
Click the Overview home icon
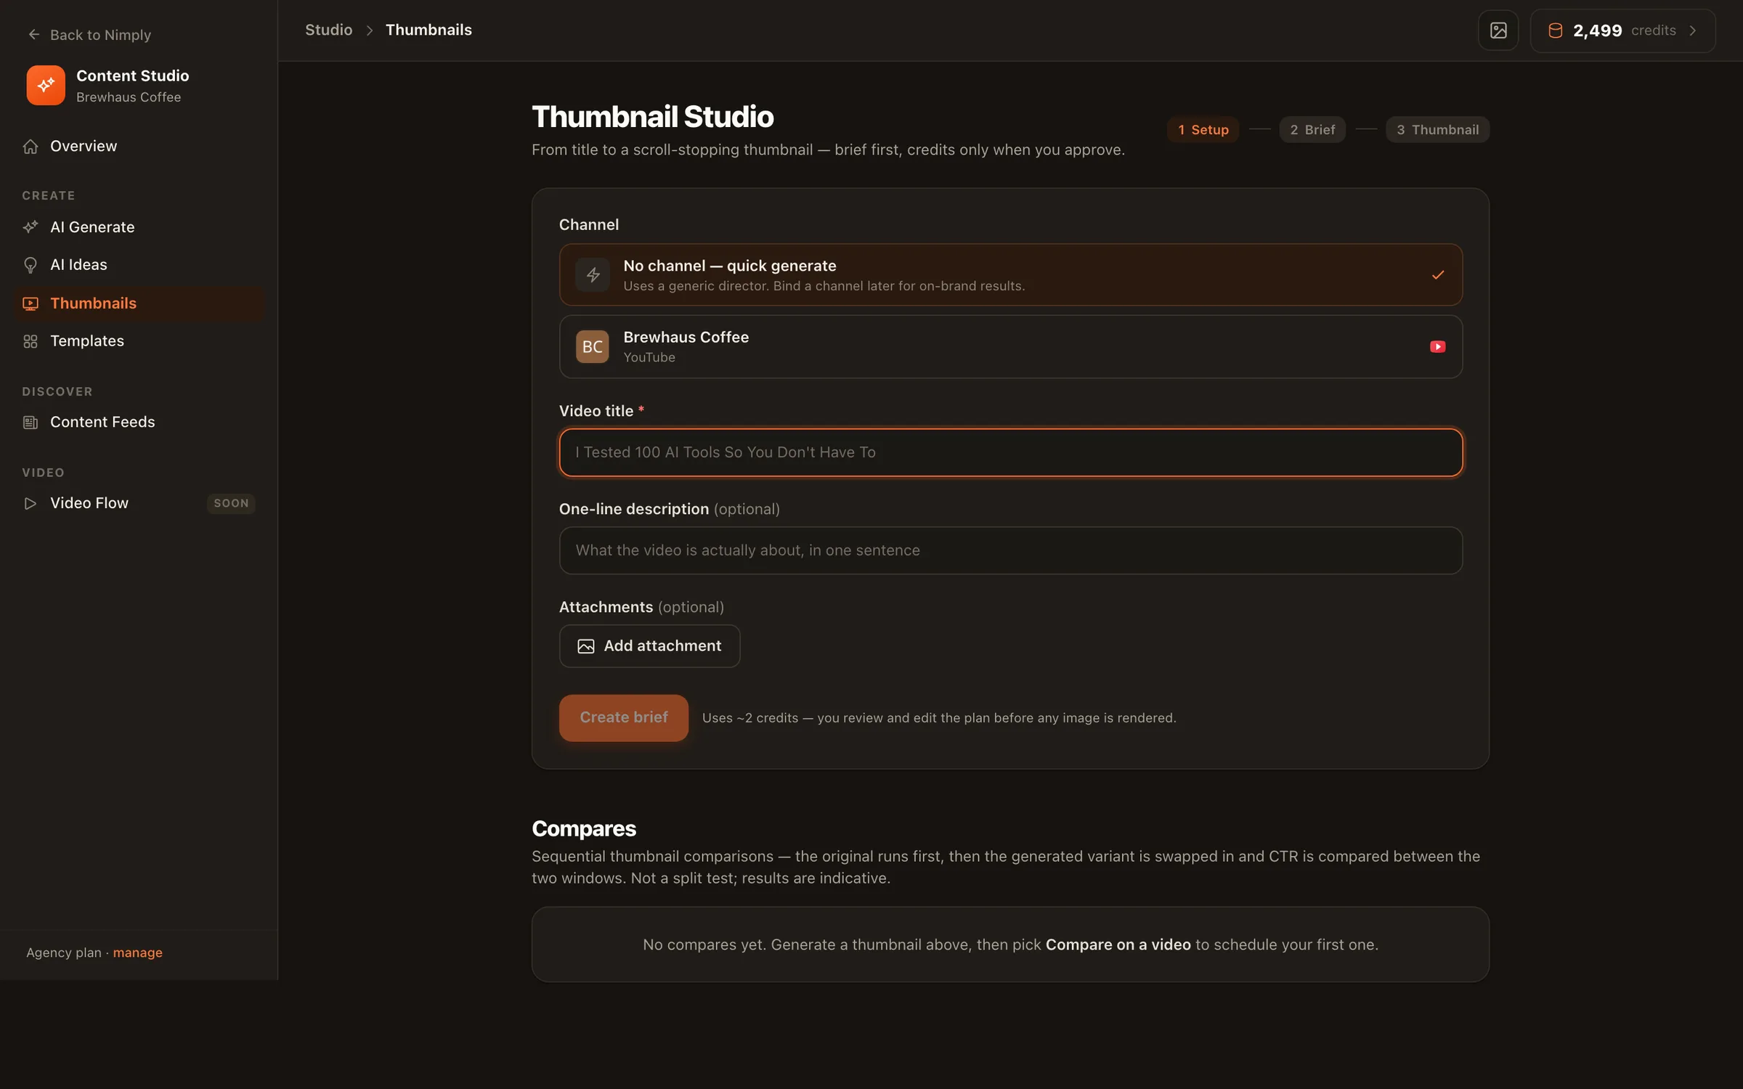click(x=31, y=147)
